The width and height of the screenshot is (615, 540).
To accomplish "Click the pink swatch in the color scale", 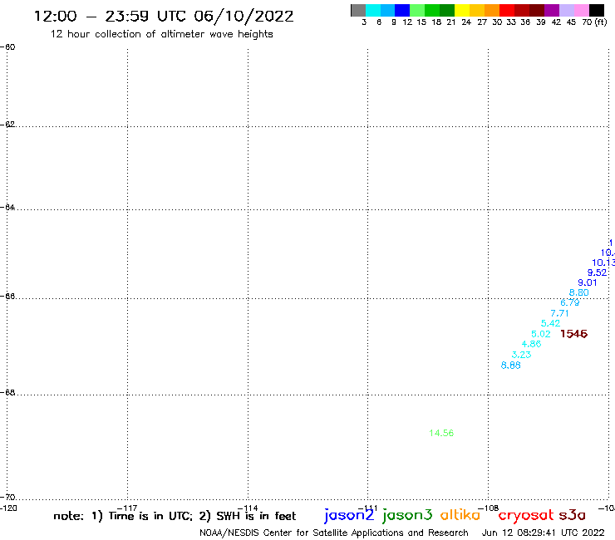I will pyautogui.click(x=582, y=10).
